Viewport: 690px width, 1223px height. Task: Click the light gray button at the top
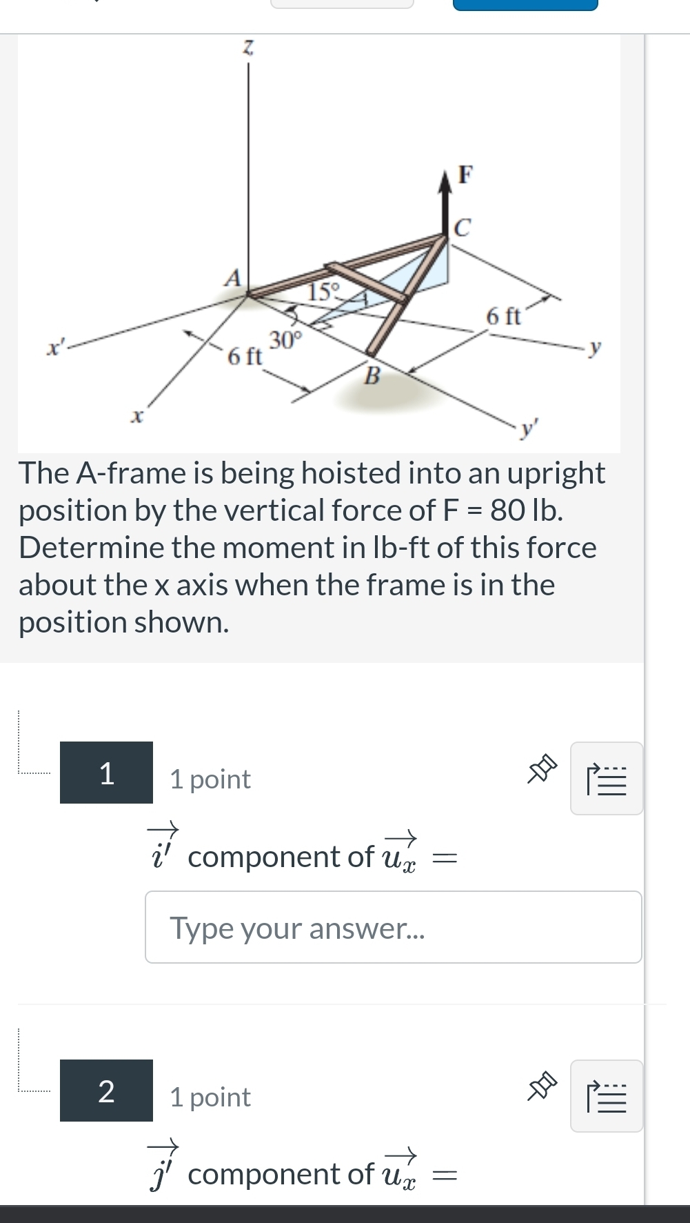point(341,5)
